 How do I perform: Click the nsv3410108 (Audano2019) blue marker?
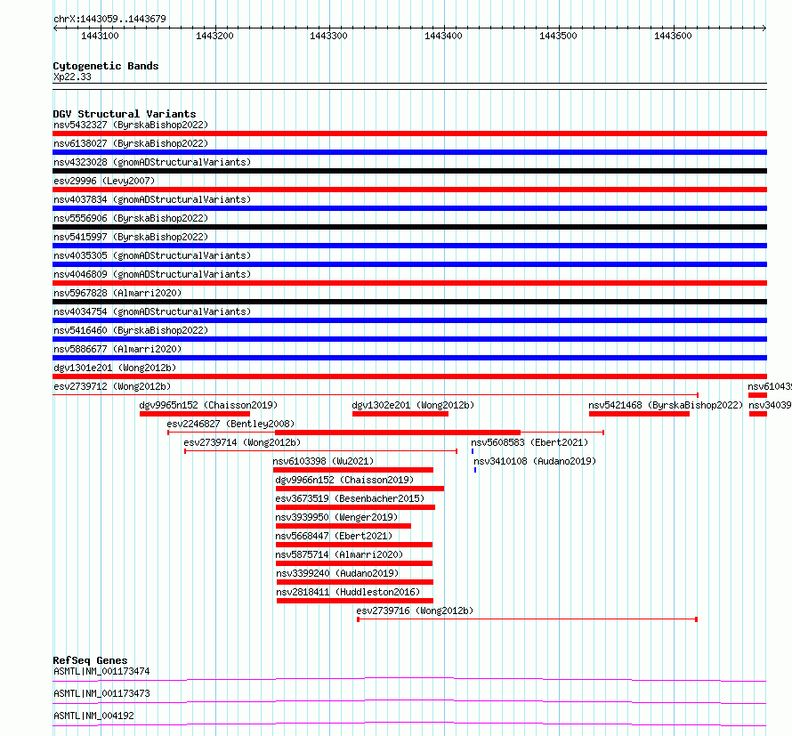point(475,470)
